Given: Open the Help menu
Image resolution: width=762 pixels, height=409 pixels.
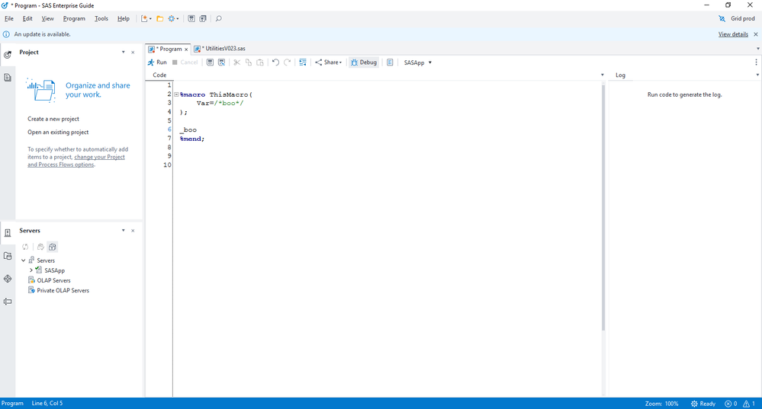Looking at the screenshot, I should pyautogui.click(x=124, y=18).
